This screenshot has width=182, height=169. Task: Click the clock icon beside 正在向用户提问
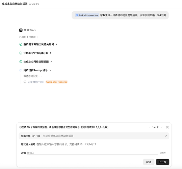(x=25, y=82)
